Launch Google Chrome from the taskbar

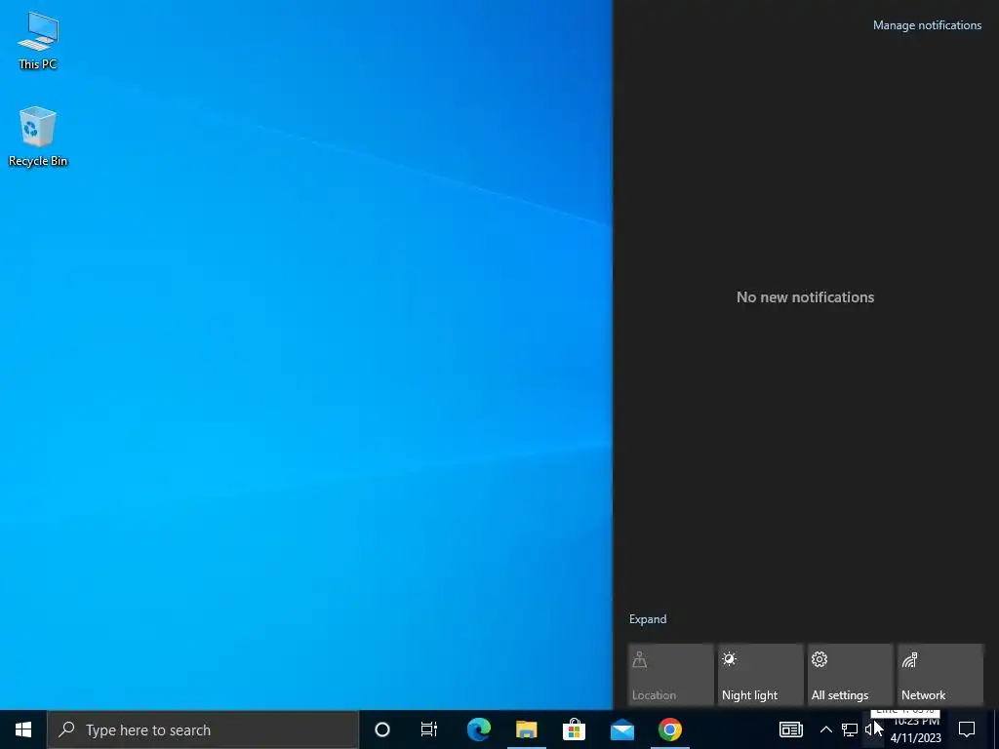(x=669, y=729)
